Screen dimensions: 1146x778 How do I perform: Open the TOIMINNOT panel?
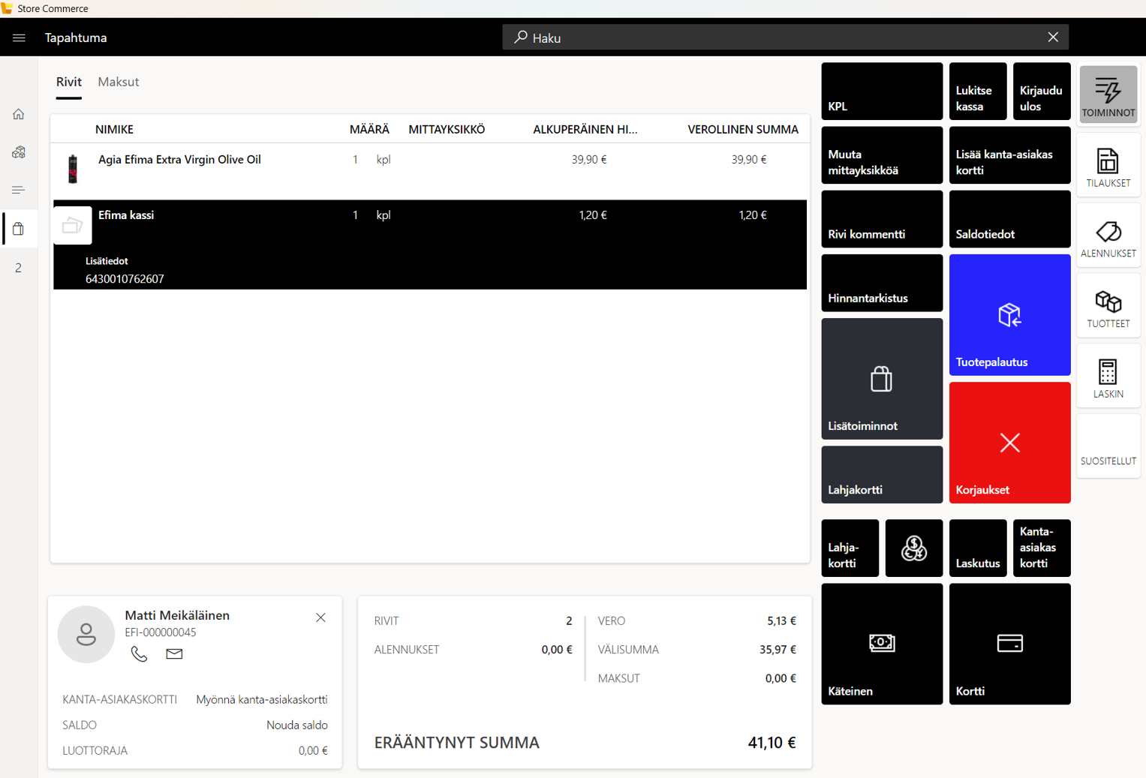(x=1108, y=94)
